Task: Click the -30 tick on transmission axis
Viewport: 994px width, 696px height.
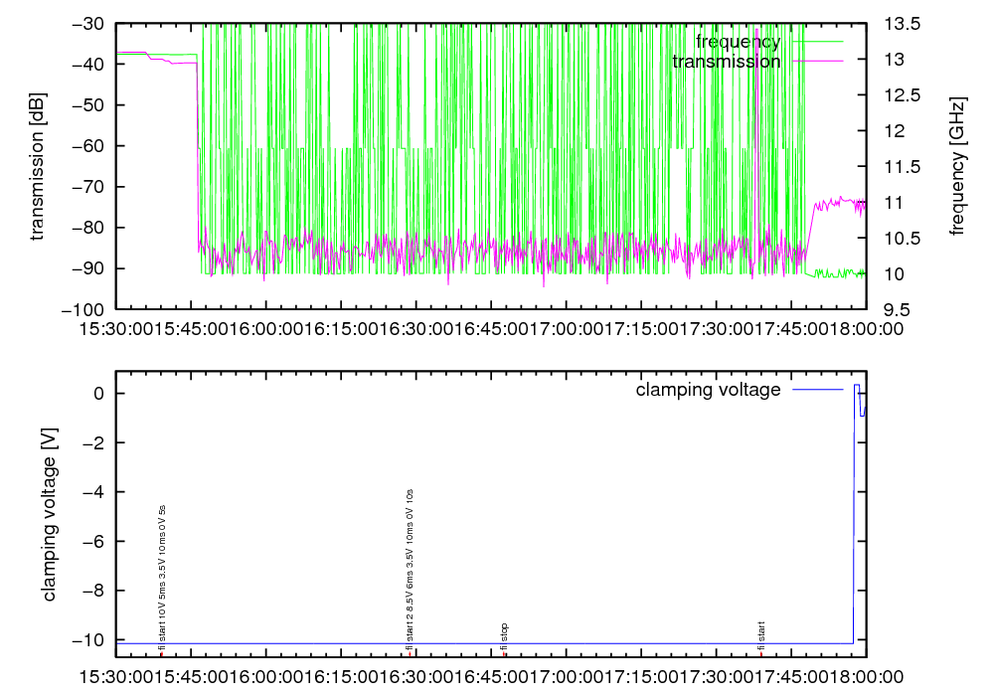Action: click(90, 23)
